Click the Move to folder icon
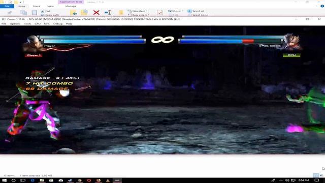 tap(73, 13)
